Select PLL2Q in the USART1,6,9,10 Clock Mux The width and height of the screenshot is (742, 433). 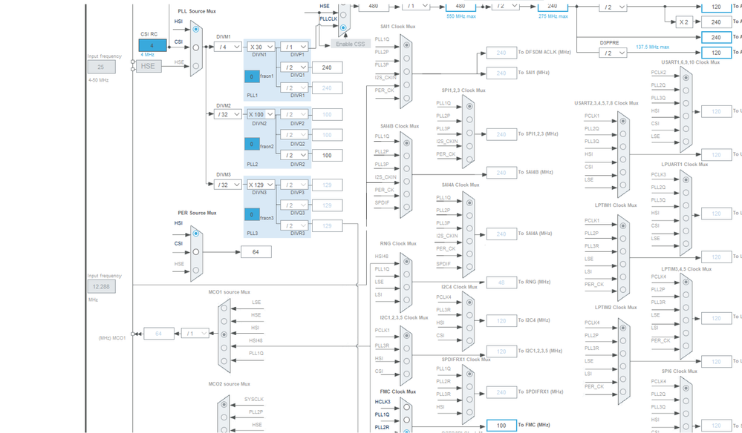pyautogui.click(x=686, y=90)
